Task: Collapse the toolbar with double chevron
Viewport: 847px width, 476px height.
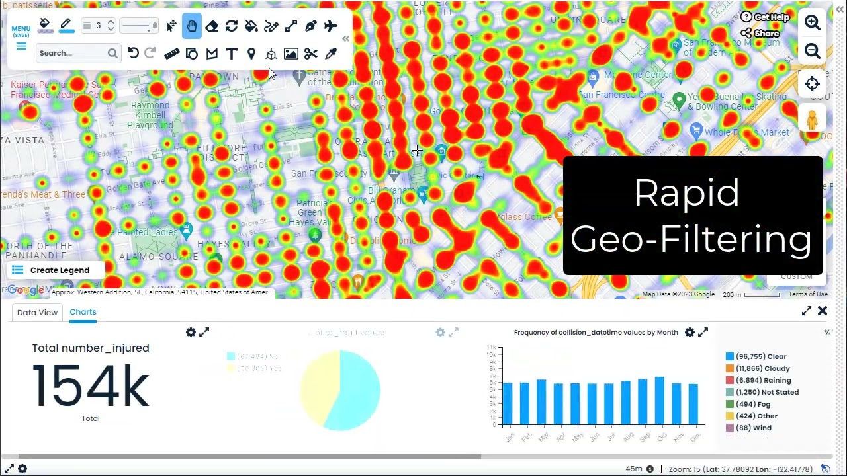Action: pyautogui.click(x=345, y=39)
